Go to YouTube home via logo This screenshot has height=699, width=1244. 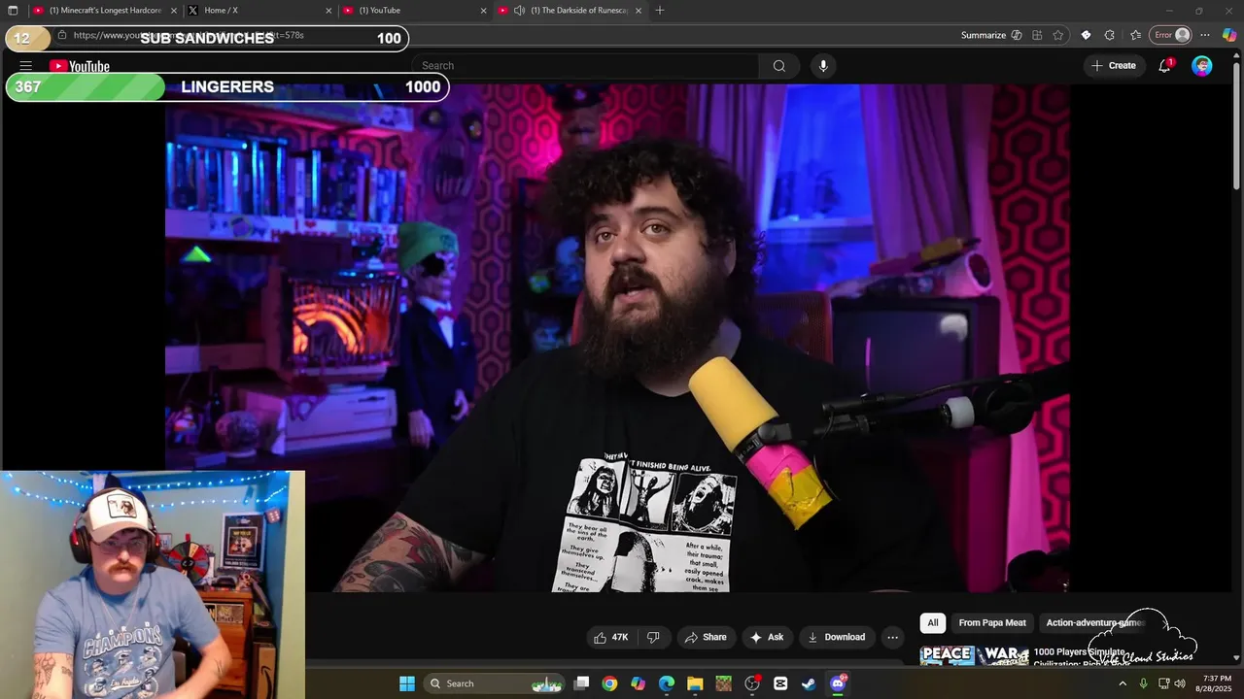coord(80,66)
